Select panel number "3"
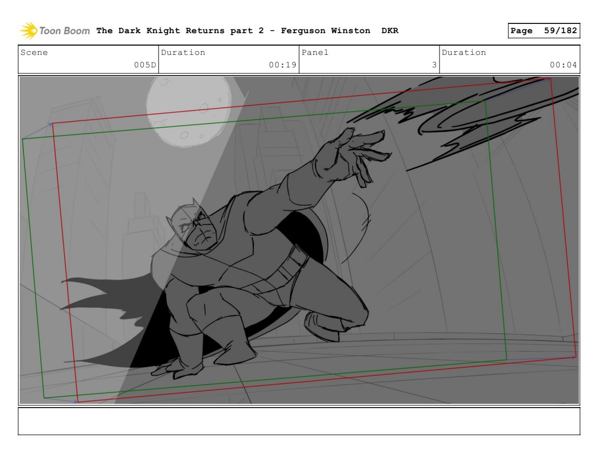The width and height of the screenshot is (599, 462). click(x=435, y=65)
